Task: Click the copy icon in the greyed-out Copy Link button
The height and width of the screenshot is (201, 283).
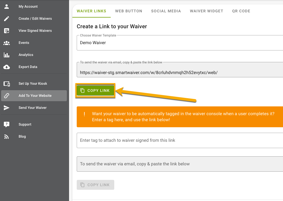Action: coord(82,185)
